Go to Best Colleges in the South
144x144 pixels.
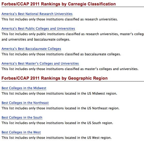point(22,117)
